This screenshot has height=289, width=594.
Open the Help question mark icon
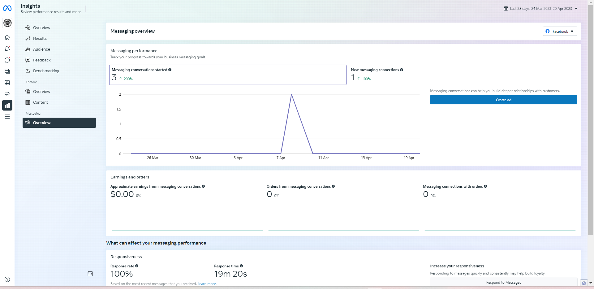pos(7,279)
